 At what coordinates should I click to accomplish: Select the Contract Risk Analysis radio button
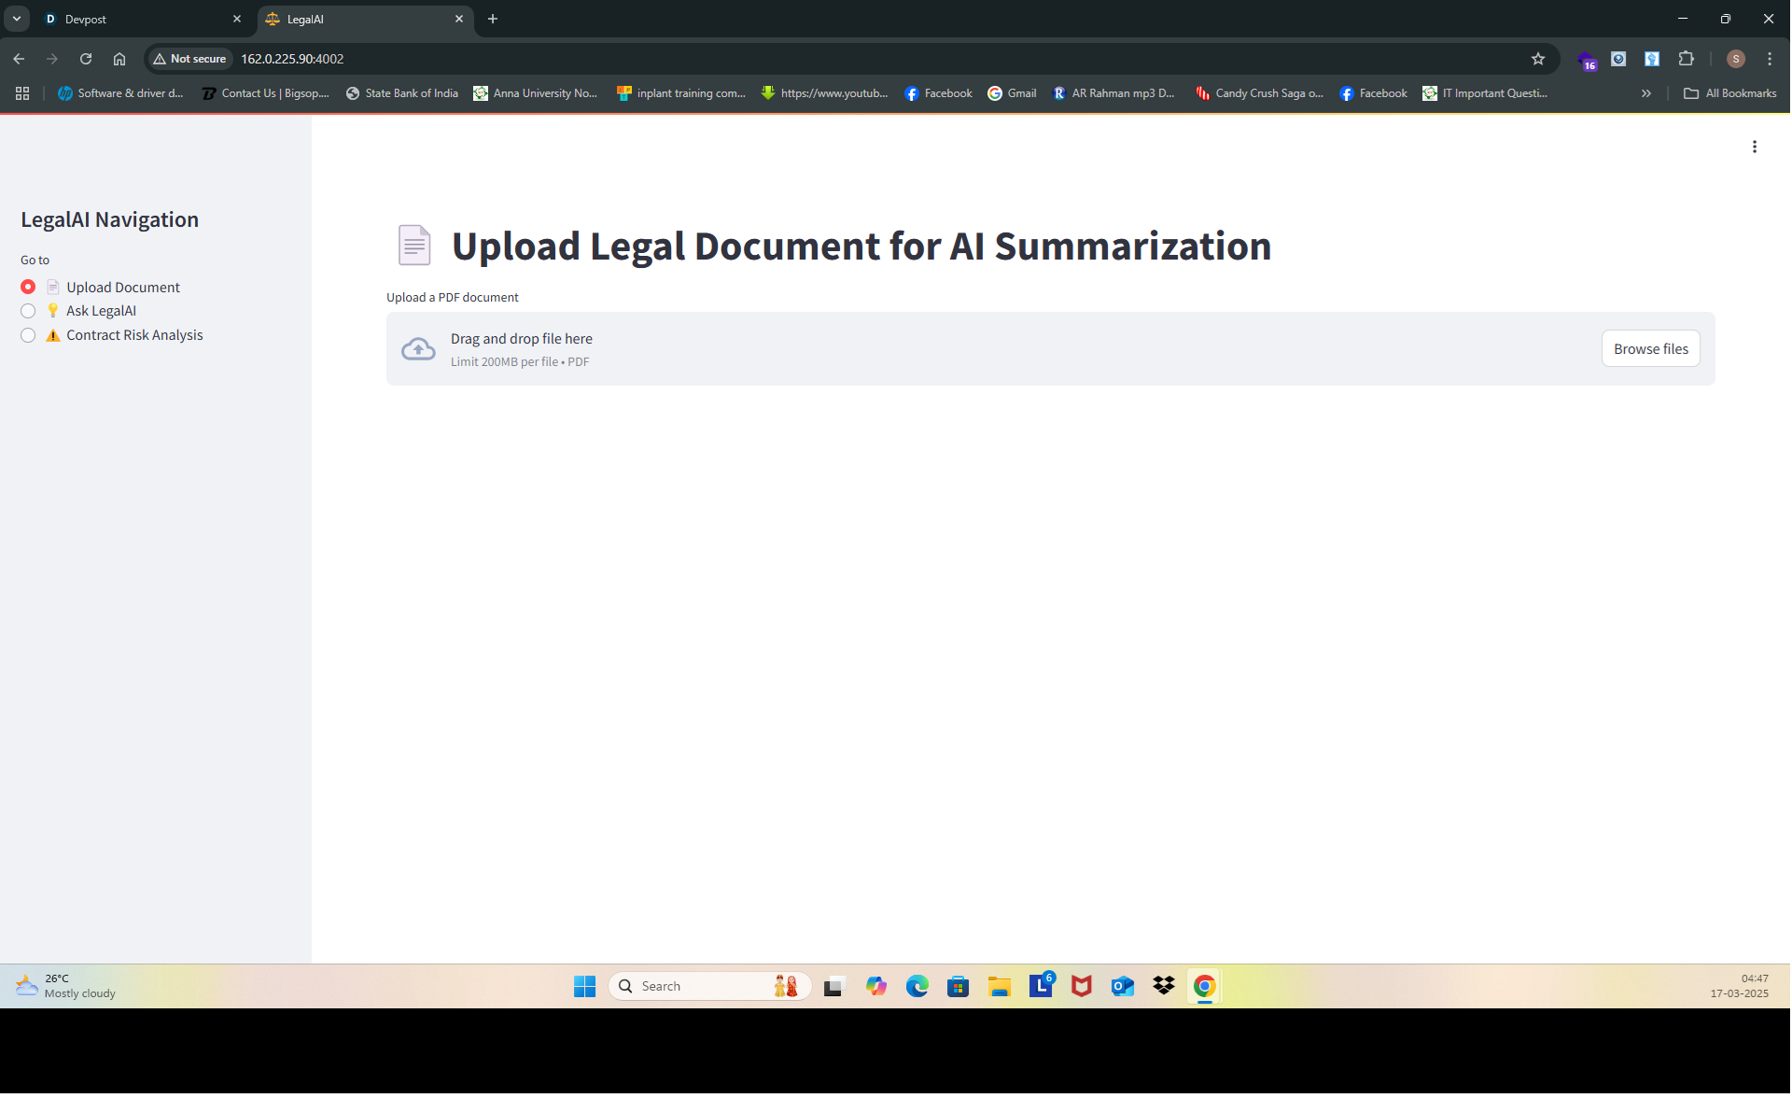pos(27,335)
